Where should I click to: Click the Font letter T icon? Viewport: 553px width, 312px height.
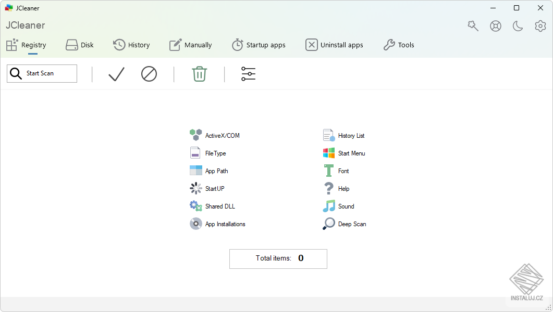(x=329, y=171)
